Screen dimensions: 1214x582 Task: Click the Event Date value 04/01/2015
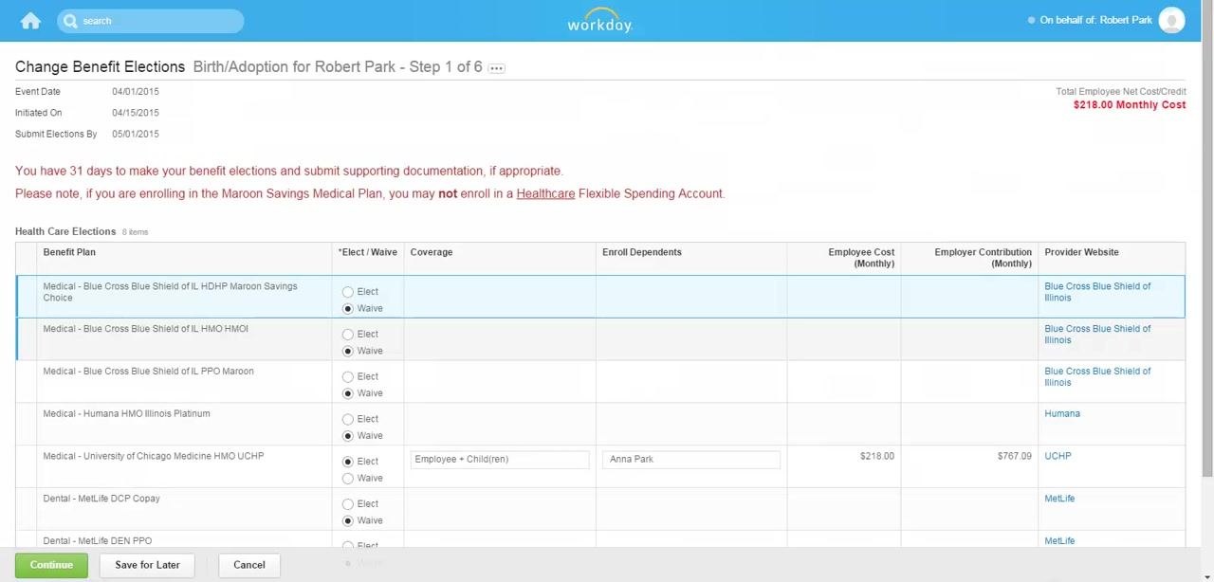(x=136, y=92)
